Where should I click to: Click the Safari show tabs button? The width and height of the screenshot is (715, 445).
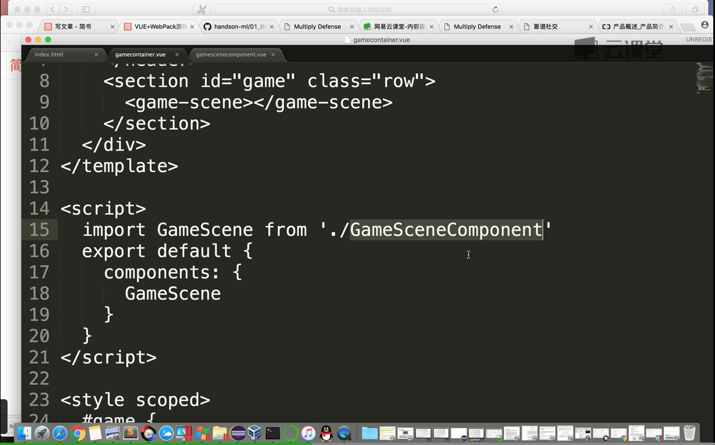[x=695, y=9]
